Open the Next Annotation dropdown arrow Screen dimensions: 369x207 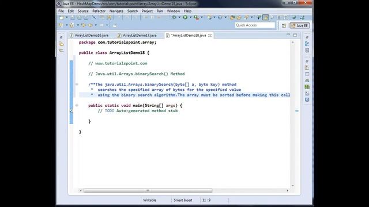(x=67, y=25)
